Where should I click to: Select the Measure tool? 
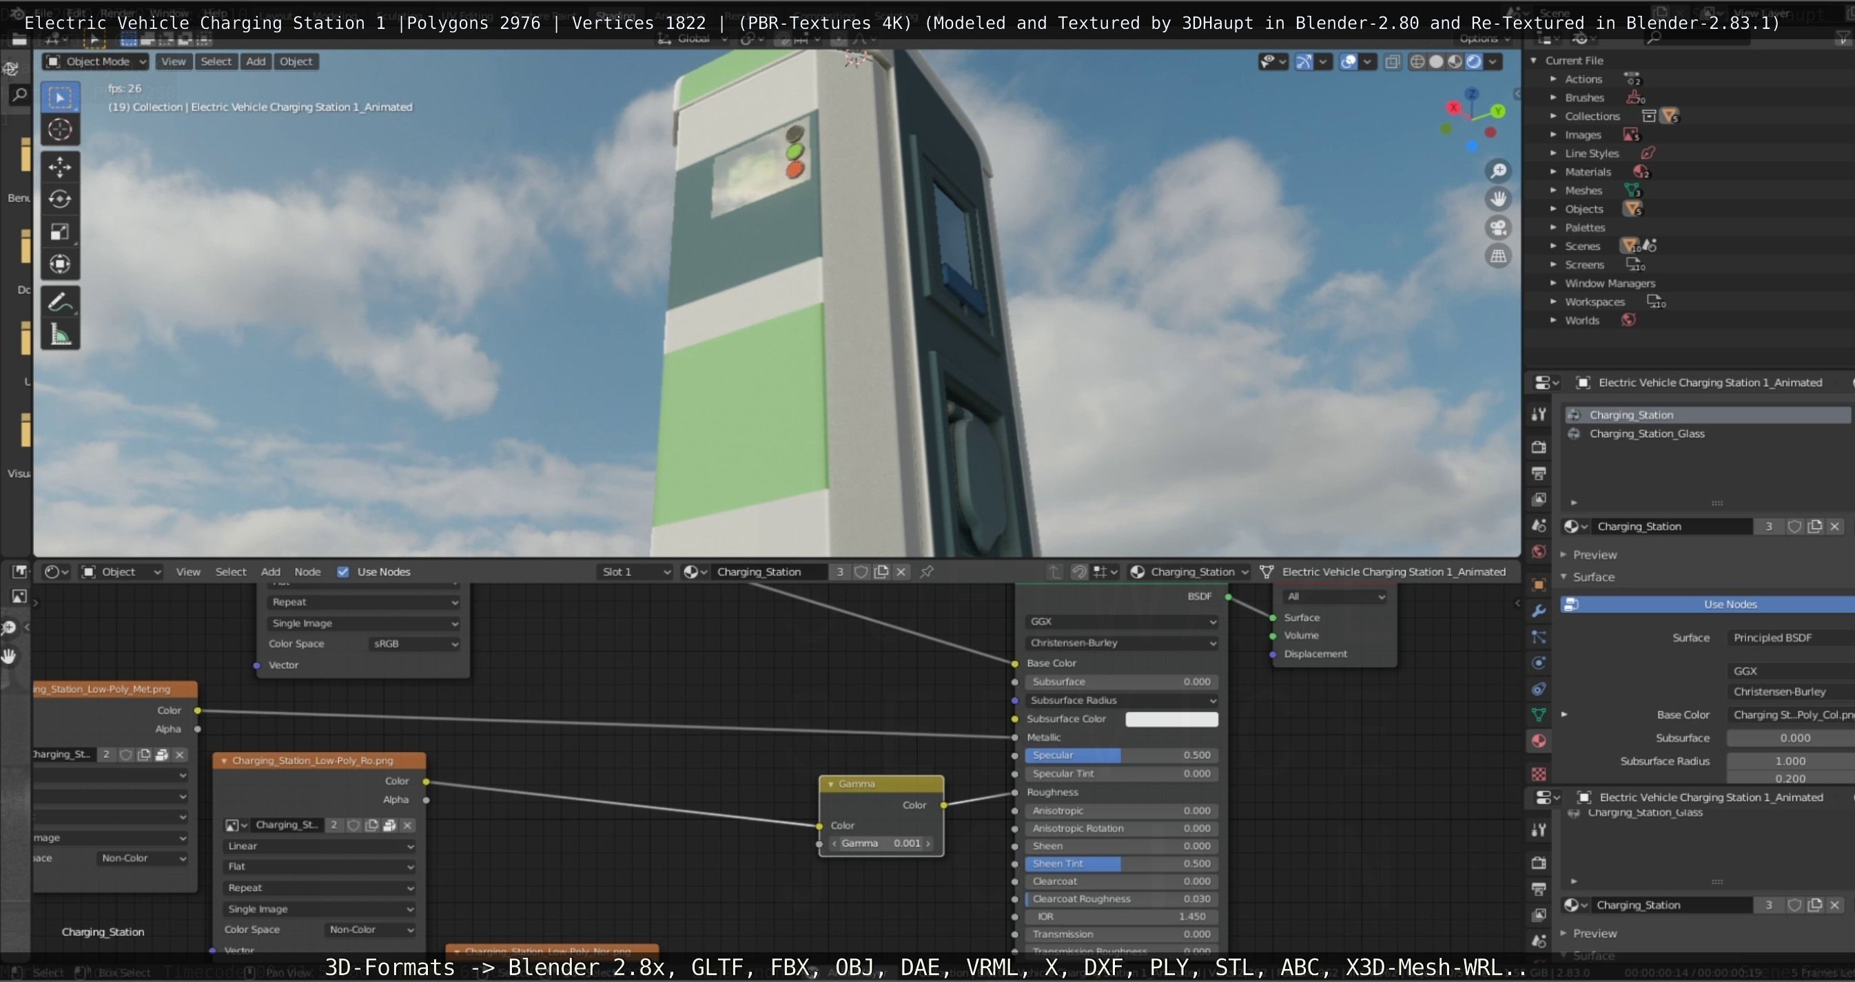[60, 335]
